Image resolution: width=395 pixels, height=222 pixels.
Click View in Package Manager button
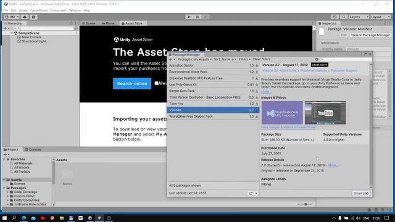(370, 35)
